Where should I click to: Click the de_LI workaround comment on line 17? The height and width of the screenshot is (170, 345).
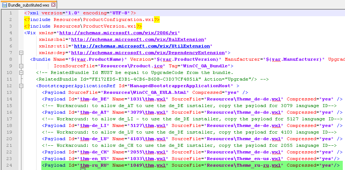pos(192,119)
